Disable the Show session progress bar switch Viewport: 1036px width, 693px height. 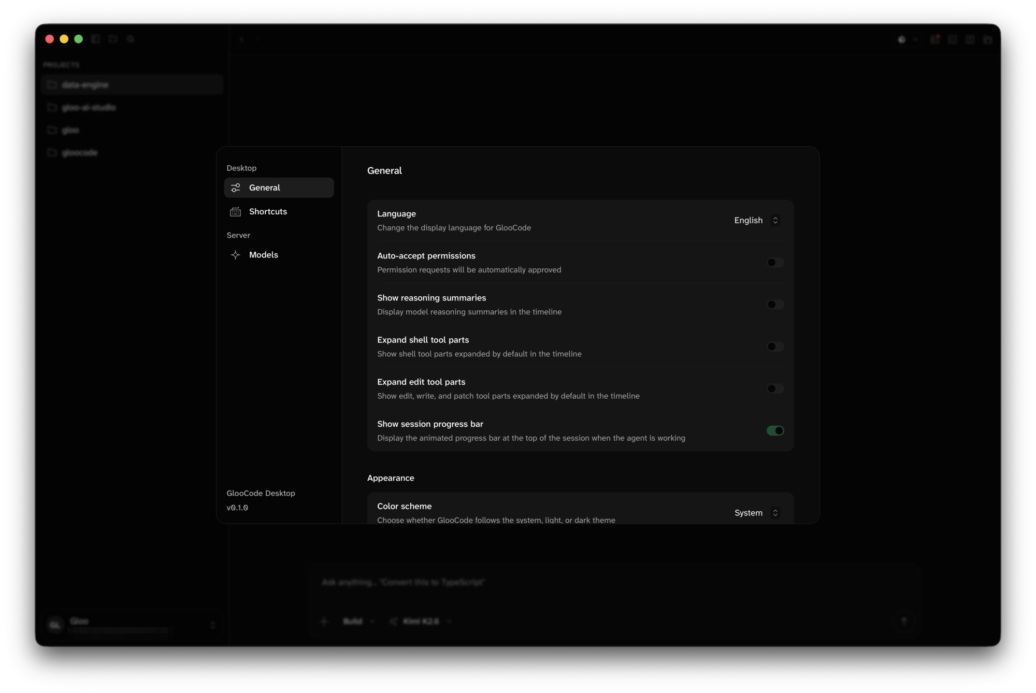tap(775, 430)
